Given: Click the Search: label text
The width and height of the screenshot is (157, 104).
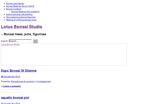Looking at the screenshot, I should tap(4, 41).
